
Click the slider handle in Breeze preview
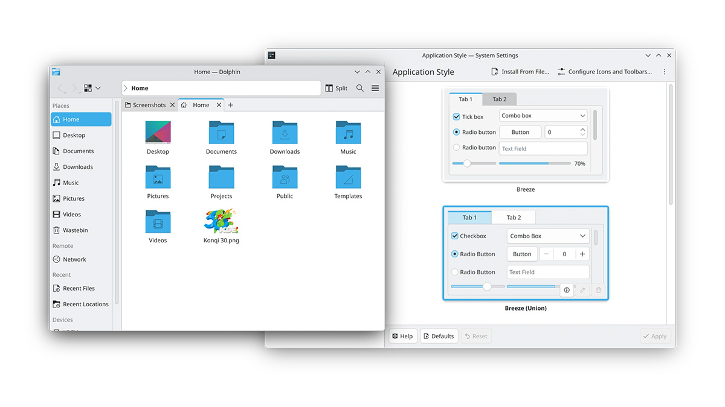coord(466,163)
